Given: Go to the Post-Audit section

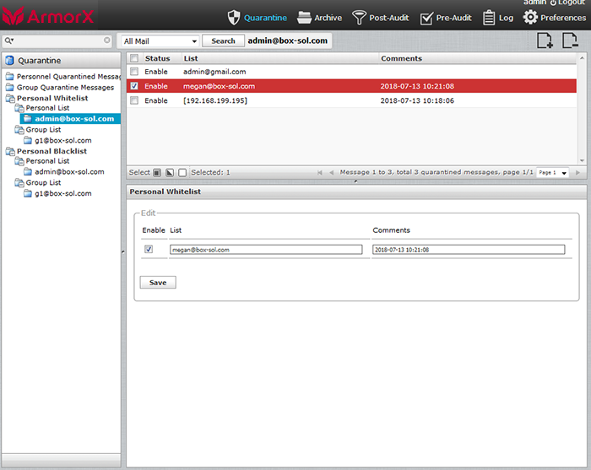Looking at the screenshot, I should click(382, 18).
